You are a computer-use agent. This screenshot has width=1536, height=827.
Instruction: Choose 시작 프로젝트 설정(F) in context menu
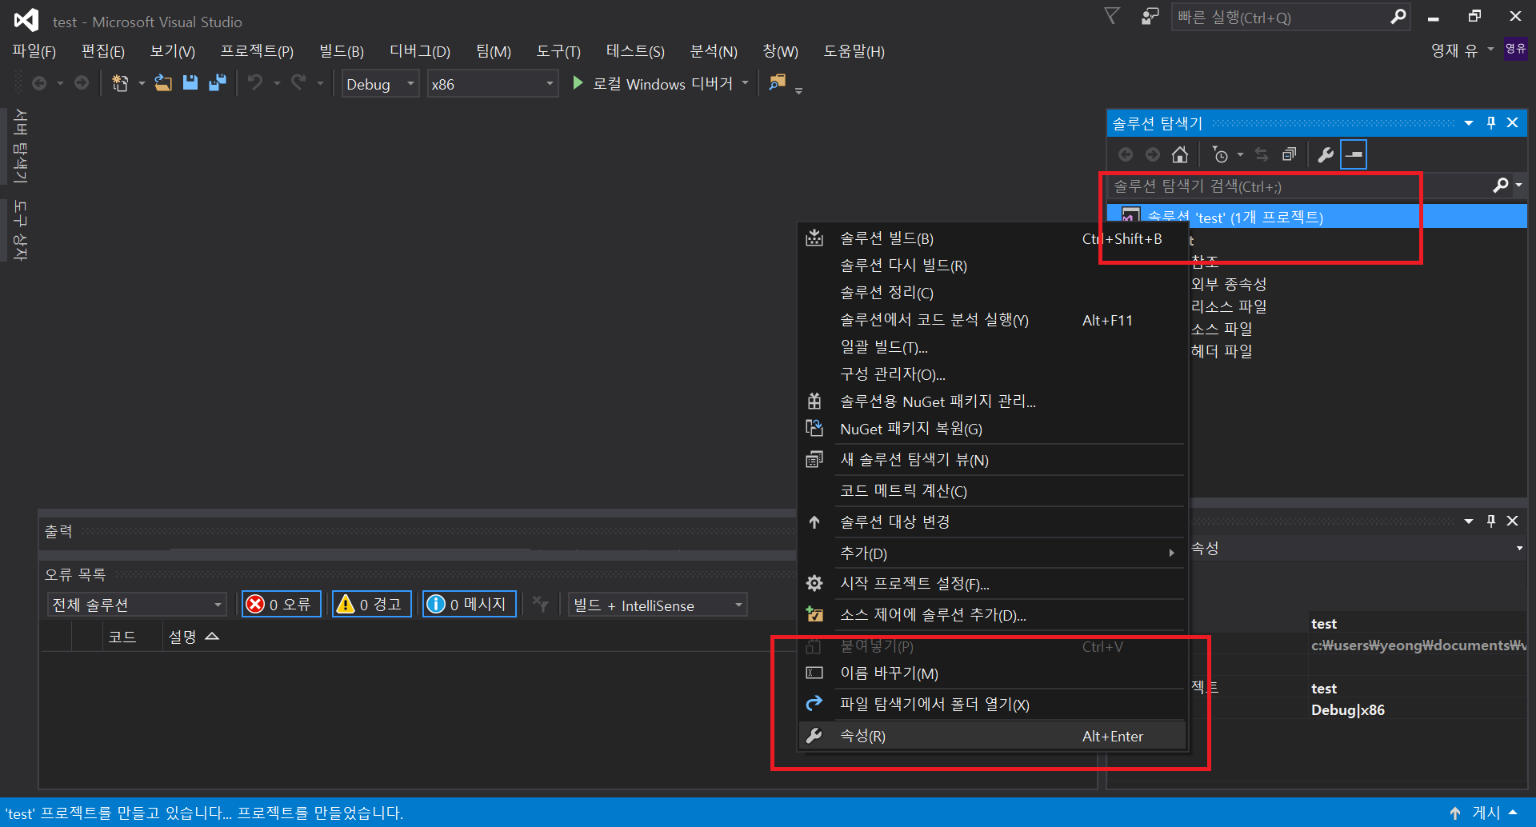click(x=992, y=584)
